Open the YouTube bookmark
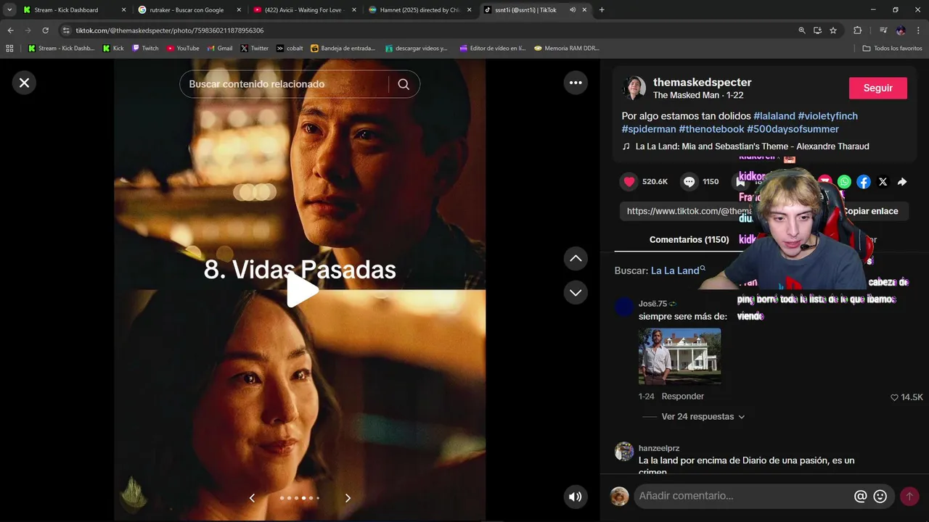 pos(183,49)
